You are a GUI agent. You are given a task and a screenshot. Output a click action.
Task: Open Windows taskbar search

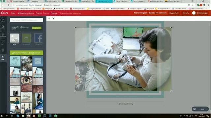tap(7, 116)
